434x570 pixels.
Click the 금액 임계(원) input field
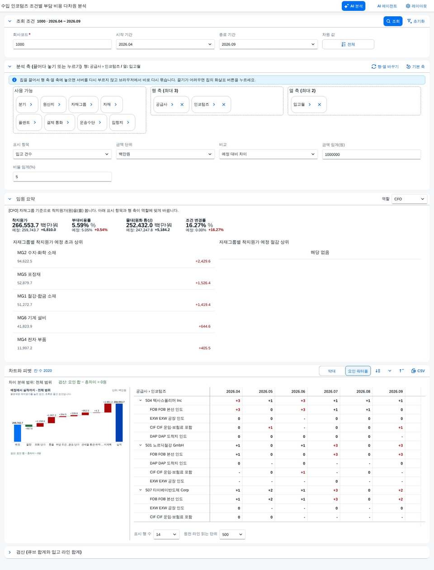pos(371,154)
